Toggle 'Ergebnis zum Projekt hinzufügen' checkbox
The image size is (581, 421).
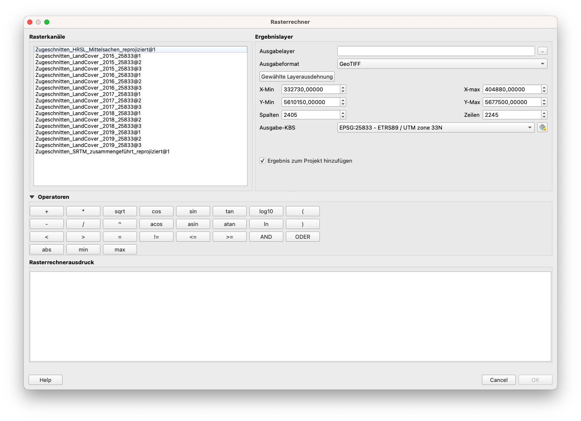coord(262,161)
